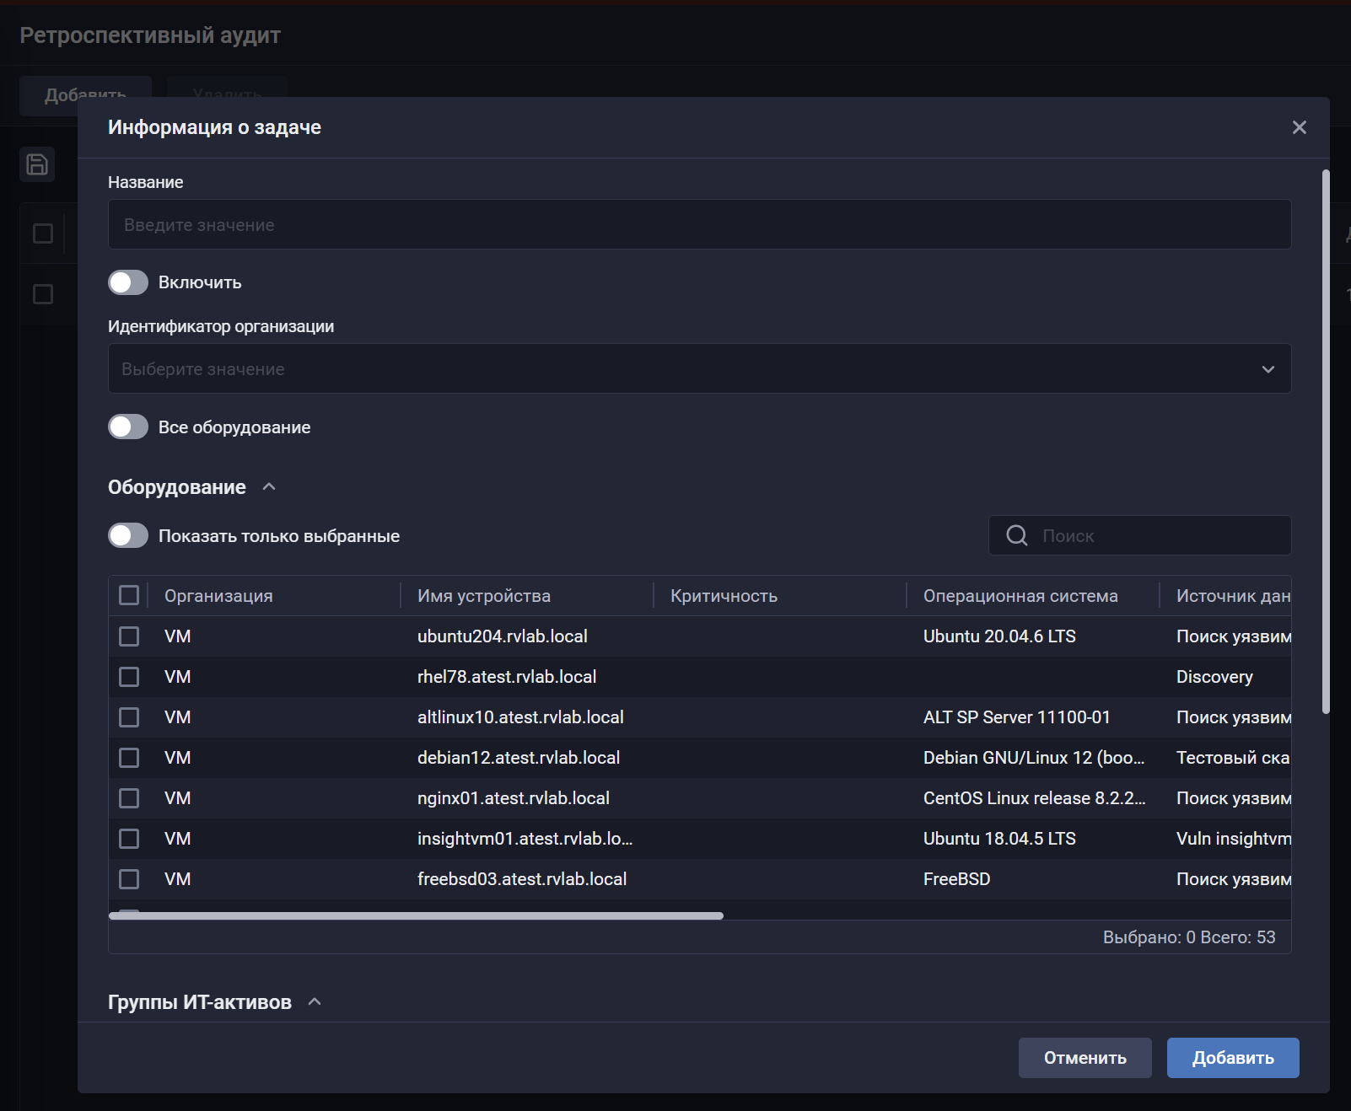
Task: Select checkbox for ubuntu204.rvlab.local row
Action: [x=129, y=636]
